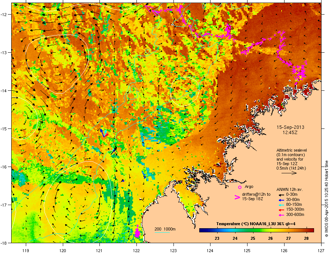Click the longitude axis label '121'
The height and width of the screenshot is (254, 329).
[100, 250]
